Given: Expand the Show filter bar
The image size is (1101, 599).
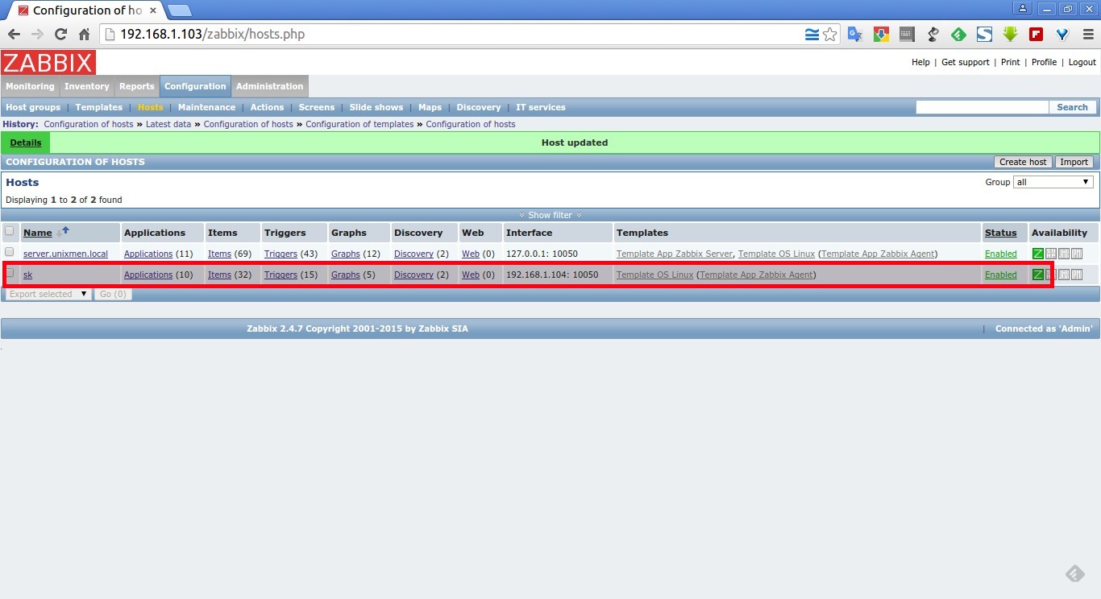Looking at the screenshot, I should [x=550, y=215].
